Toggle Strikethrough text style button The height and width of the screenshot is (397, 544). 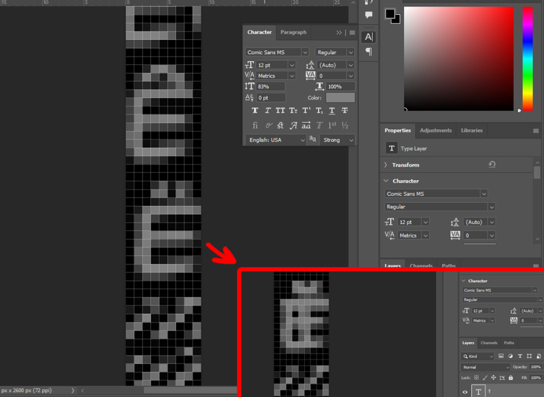[x=344, y=111]
